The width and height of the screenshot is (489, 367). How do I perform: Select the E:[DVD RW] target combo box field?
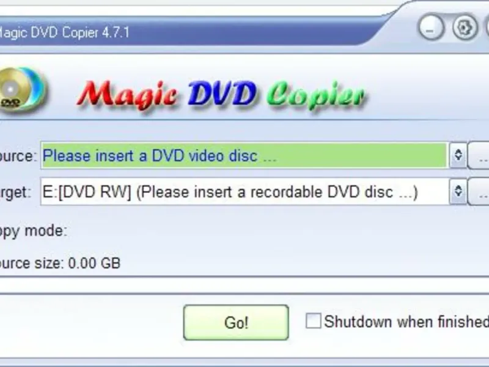coord(244,191)
